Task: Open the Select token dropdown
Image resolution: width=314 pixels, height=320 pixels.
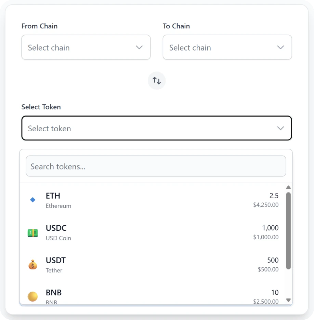Action: pos(156,128)
